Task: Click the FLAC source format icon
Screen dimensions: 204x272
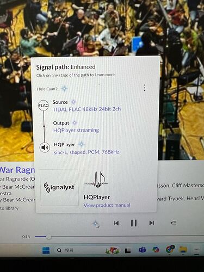Action: pyautogui.click(x=44, y=106)
